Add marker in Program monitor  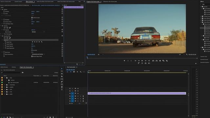[x=124, y=61]
